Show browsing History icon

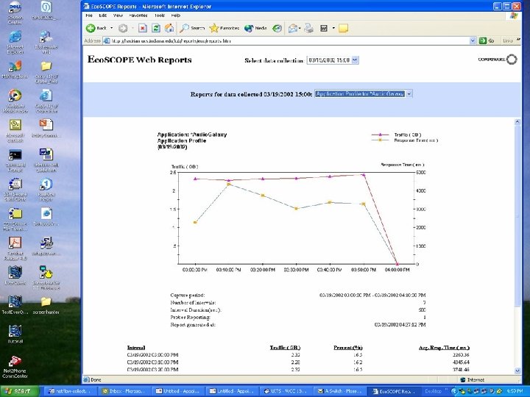coord(278,29)
